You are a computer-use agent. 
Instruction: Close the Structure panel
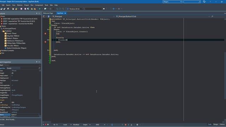(x=39, y=13)
